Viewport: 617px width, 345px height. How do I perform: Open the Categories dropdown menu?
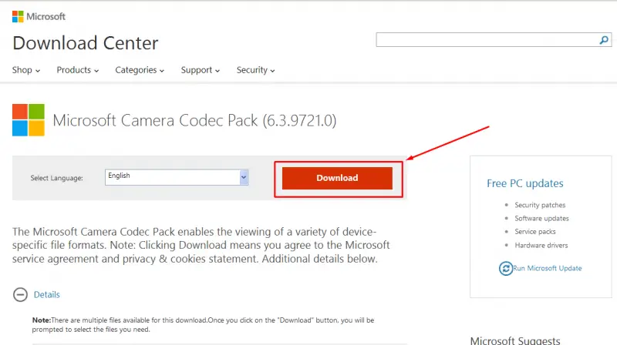click(140, 70)
